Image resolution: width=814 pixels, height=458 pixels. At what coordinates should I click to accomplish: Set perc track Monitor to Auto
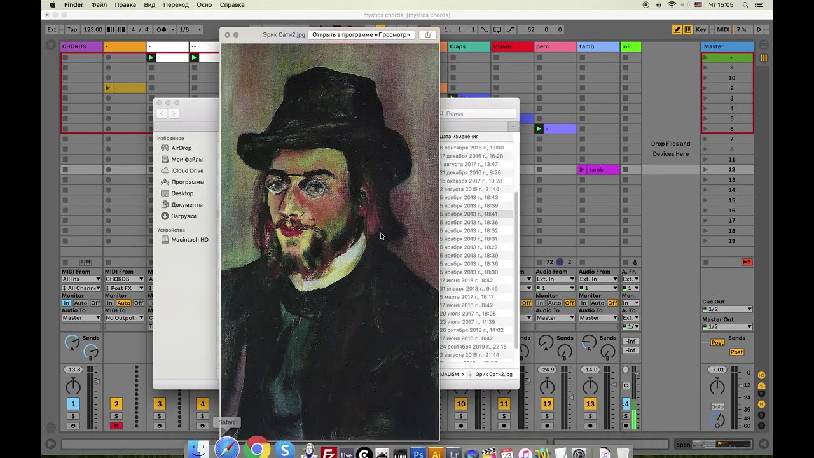555,303
